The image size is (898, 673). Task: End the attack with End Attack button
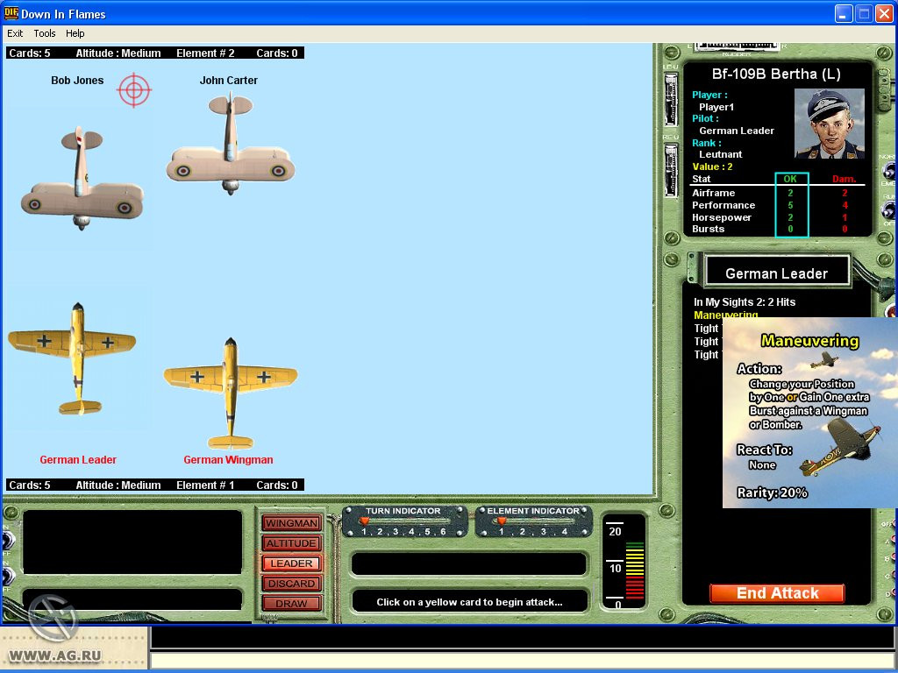coord(777,593)
